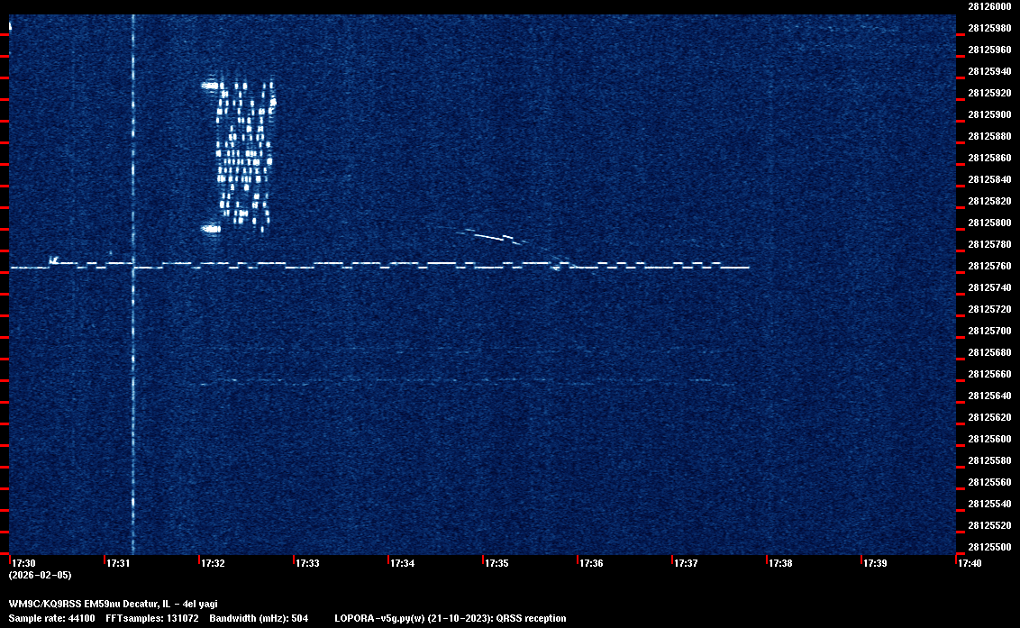Click the 17:40 time label
The width and height of the screenshot is (1020, 628).
(970, 563)
